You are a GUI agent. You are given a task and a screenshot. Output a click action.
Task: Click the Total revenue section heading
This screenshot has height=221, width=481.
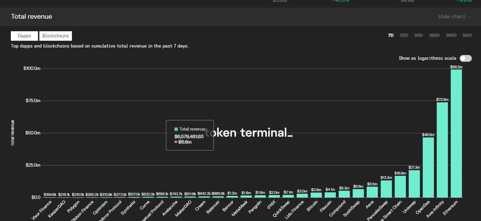(x=32, y=17)
